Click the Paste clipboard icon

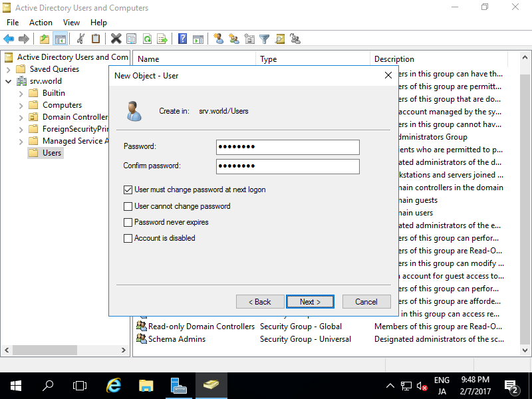click(x=96, y=39)
